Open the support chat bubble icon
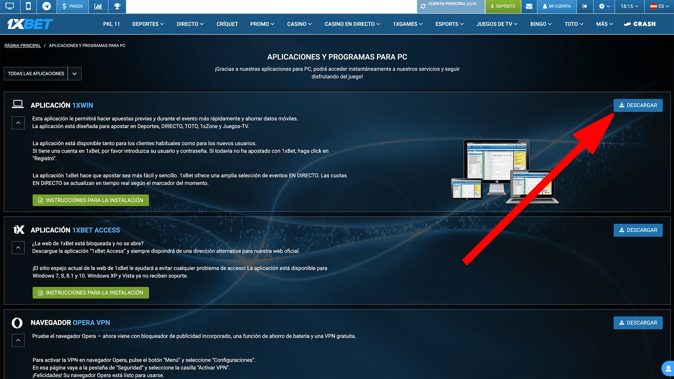674x379 pixels. coord(668,368)
